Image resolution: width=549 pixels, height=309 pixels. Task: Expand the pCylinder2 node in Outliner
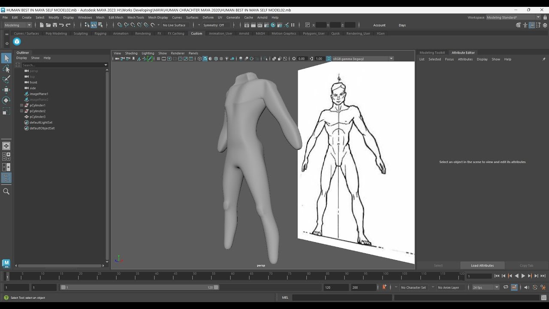click(x=21, y=111)
